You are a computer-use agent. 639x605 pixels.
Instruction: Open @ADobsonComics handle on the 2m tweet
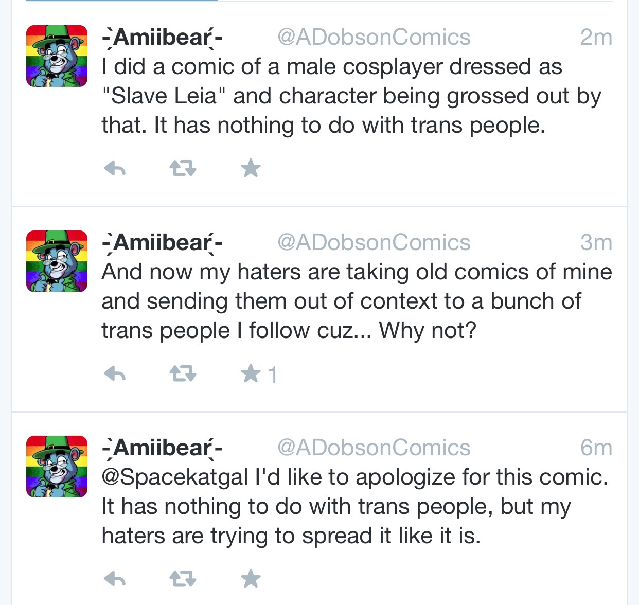point(374,37)
